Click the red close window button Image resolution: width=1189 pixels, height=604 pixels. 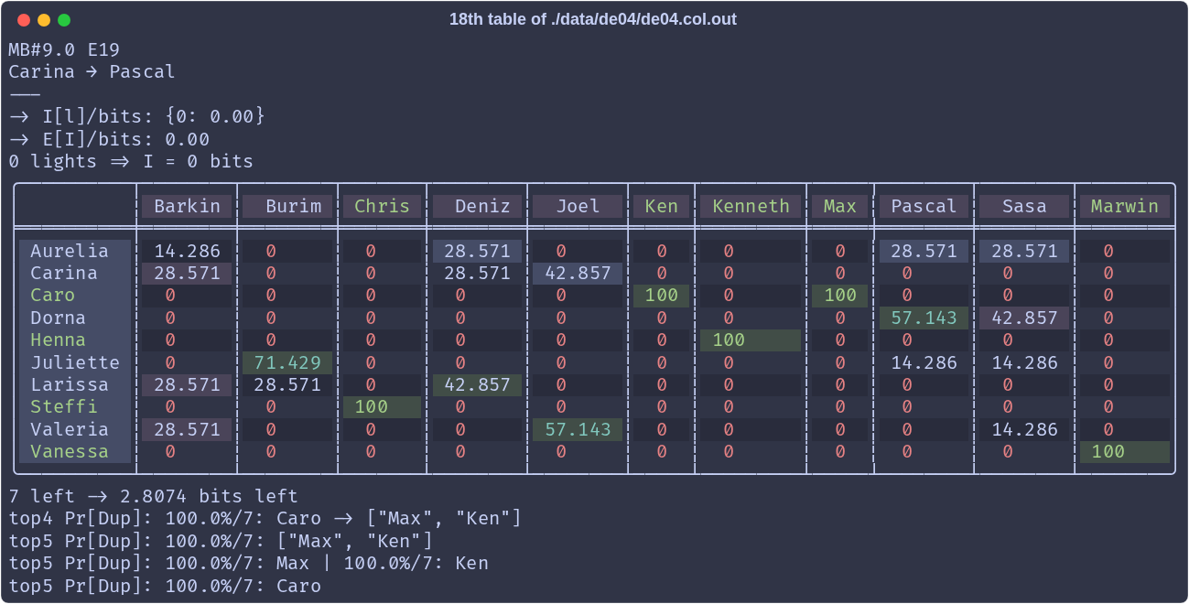[24, 20]
